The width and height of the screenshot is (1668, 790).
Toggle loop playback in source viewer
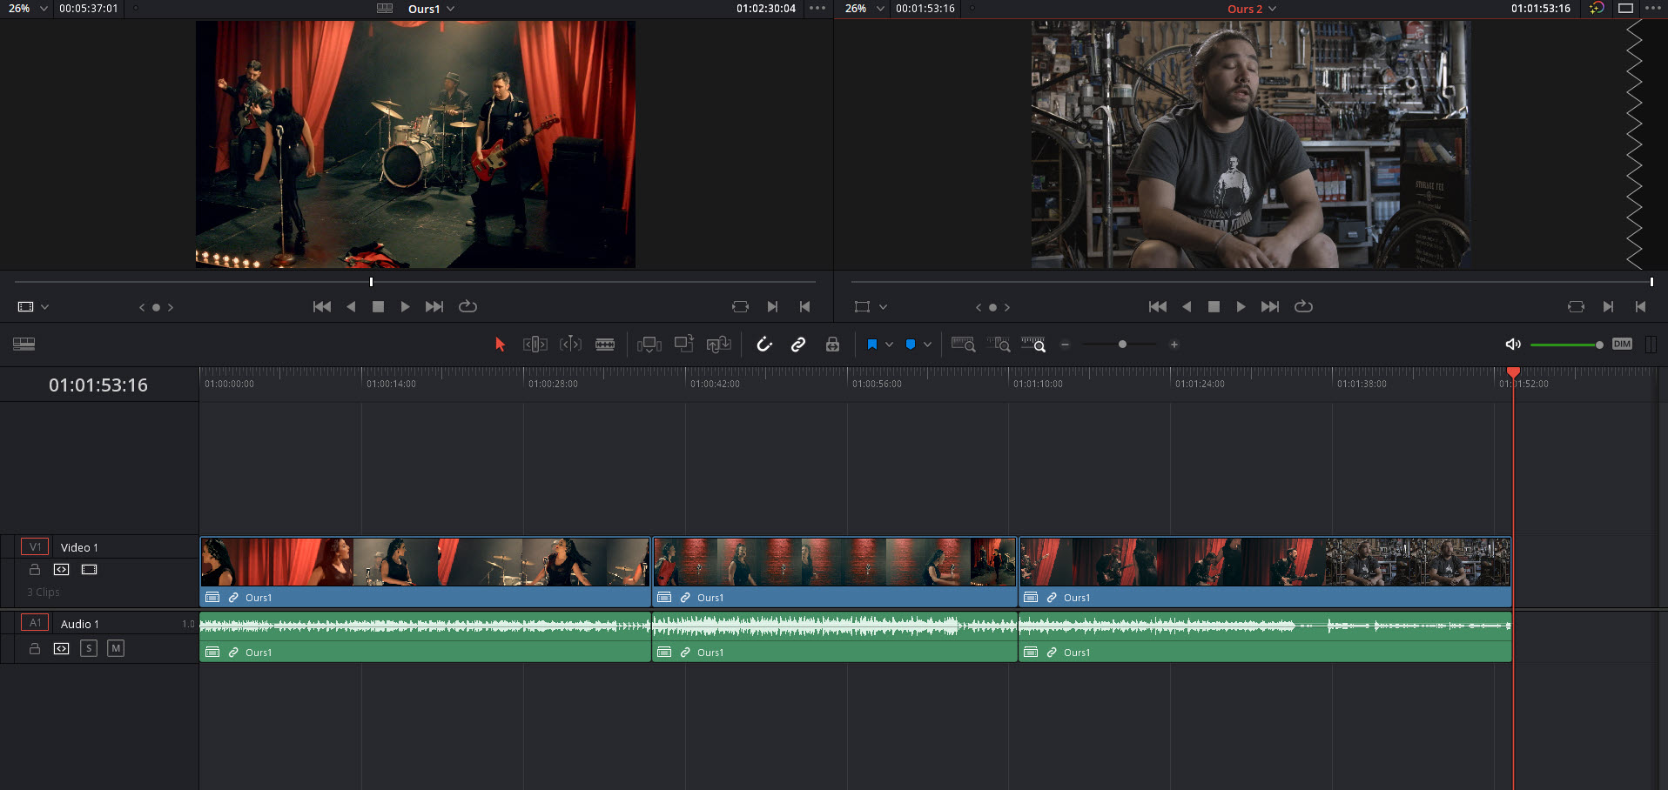point(467,306)
